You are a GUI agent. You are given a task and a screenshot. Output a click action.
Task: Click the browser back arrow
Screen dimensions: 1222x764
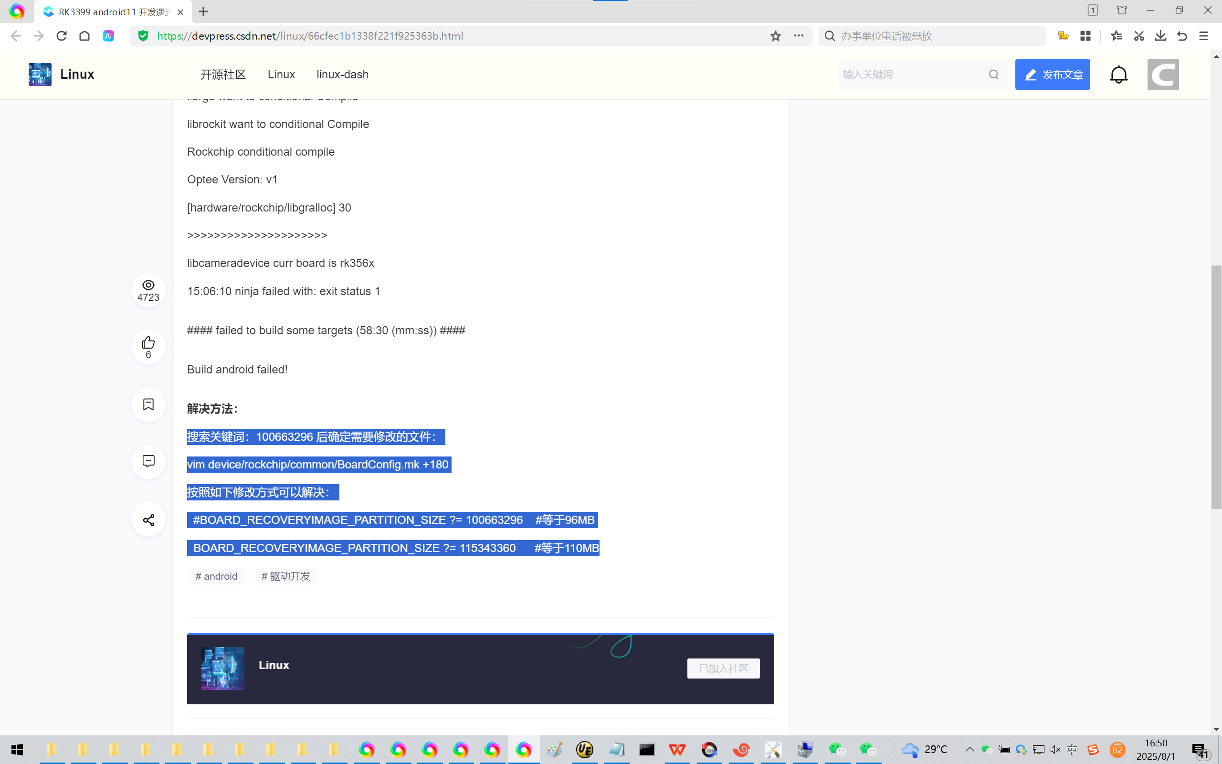pyautogui.click(x=16, y=36)
